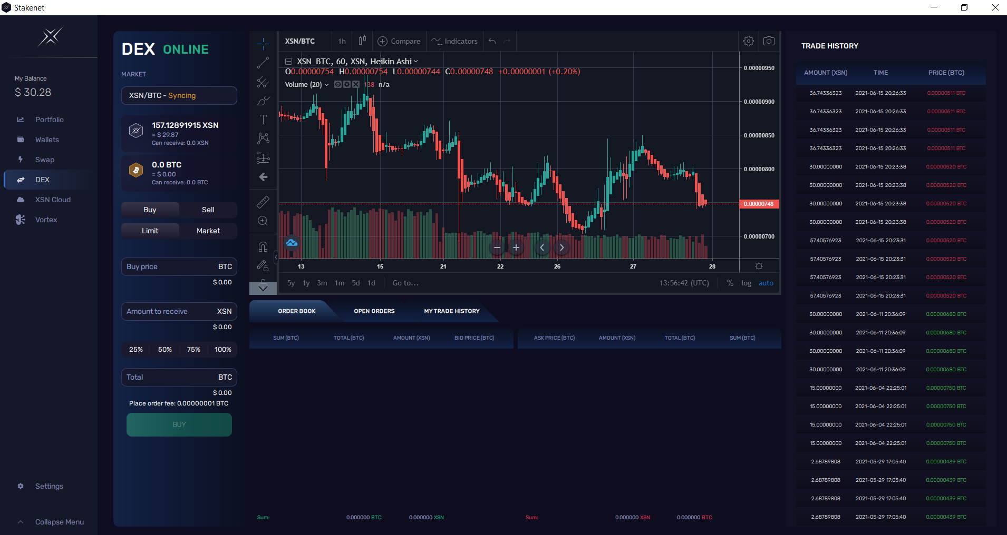Open the 1h interval dropdown
1007x535 pixels.
click(342, 41)
